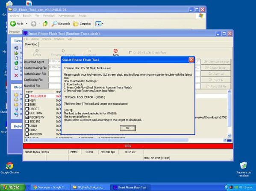
Task: Check the PRELOADER checkbox
Action: 27,96
